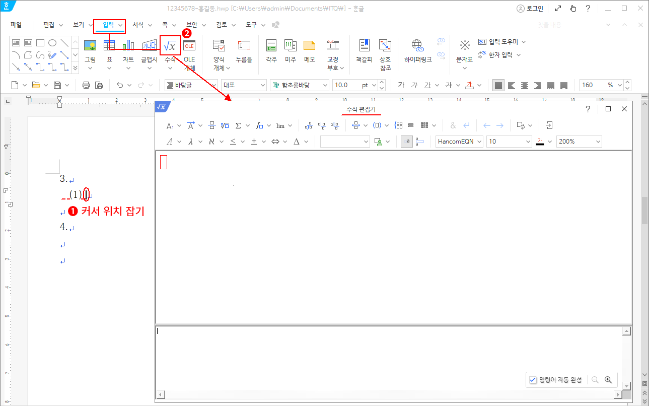This screenshot has width=649, height=406.
Task: Insert a fraction in equation editor
Action: [x=212, y=126]
